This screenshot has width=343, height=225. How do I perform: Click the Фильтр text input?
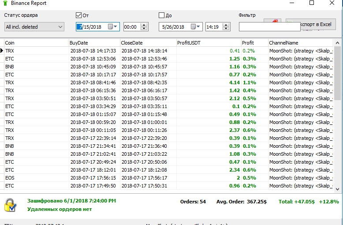click(269, 27)
